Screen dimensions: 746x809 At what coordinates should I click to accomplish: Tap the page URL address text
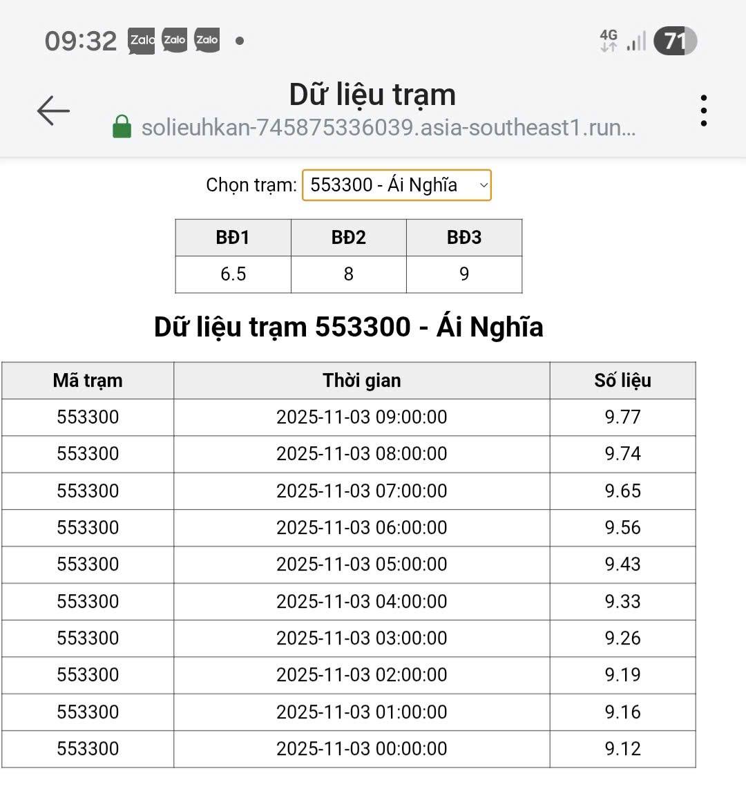(x=388, y=128)
